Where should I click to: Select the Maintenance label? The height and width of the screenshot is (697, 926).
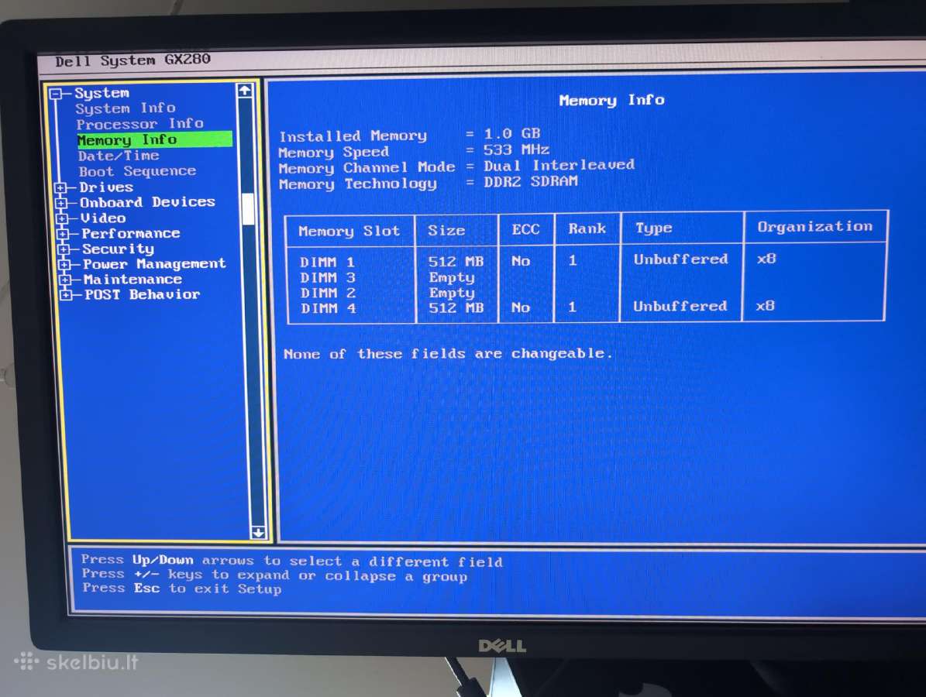pyautogui.click(x=133, y=279)
